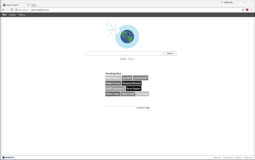Open trending topic Kayla Cuevas
Screen dimensions: 255x160
113,83
